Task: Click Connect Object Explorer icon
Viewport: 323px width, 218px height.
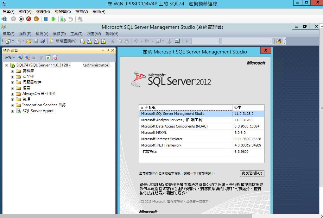Action: tap(20, 58)
